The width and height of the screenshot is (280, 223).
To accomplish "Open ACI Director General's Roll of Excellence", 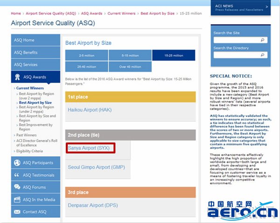I will tap(37, 143).
